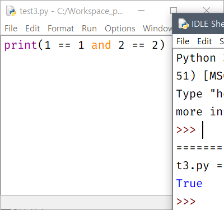
Task: Click the 'Type' help line in Shell
Action: pos(200,94)
